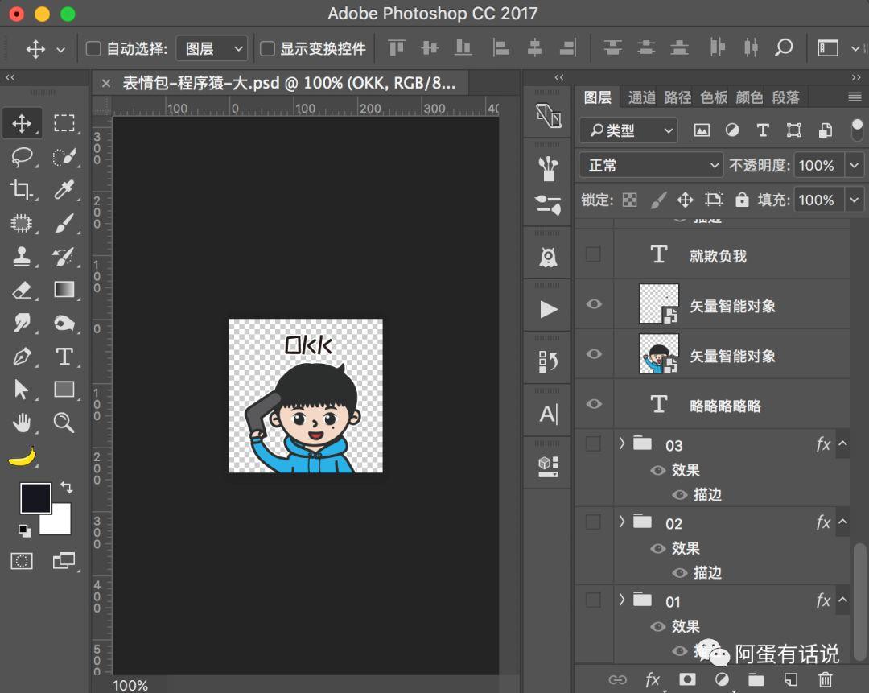The image size is (869, 693).
Task: Show the 02 group layer
Action: (x=593, y=522)
